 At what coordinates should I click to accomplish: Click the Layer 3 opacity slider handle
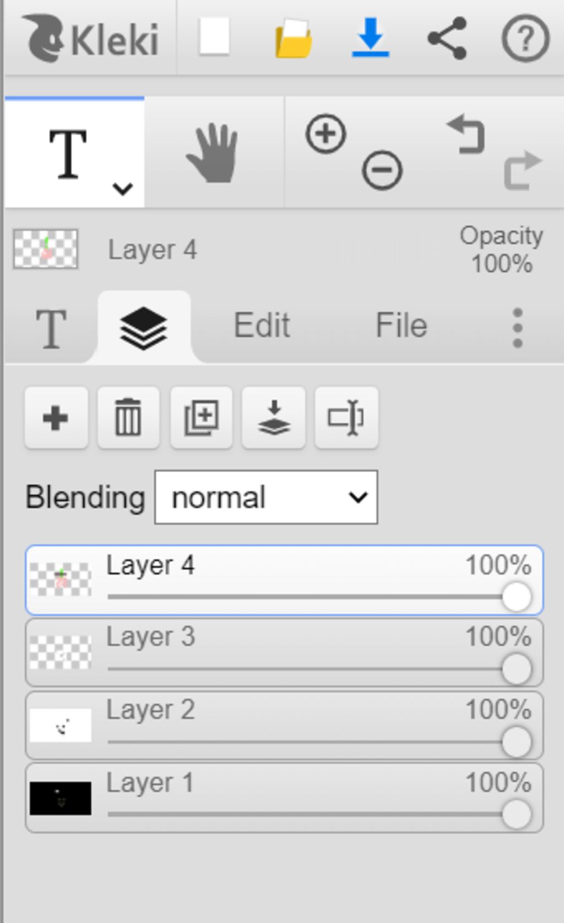[x=517, y=669]
